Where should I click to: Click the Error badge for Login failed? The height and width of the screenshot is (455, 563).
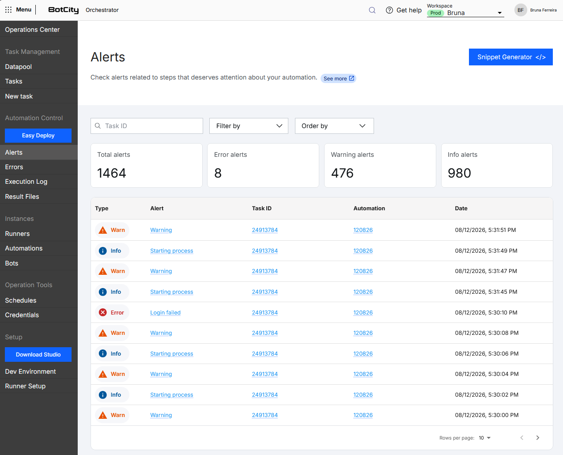112,313
